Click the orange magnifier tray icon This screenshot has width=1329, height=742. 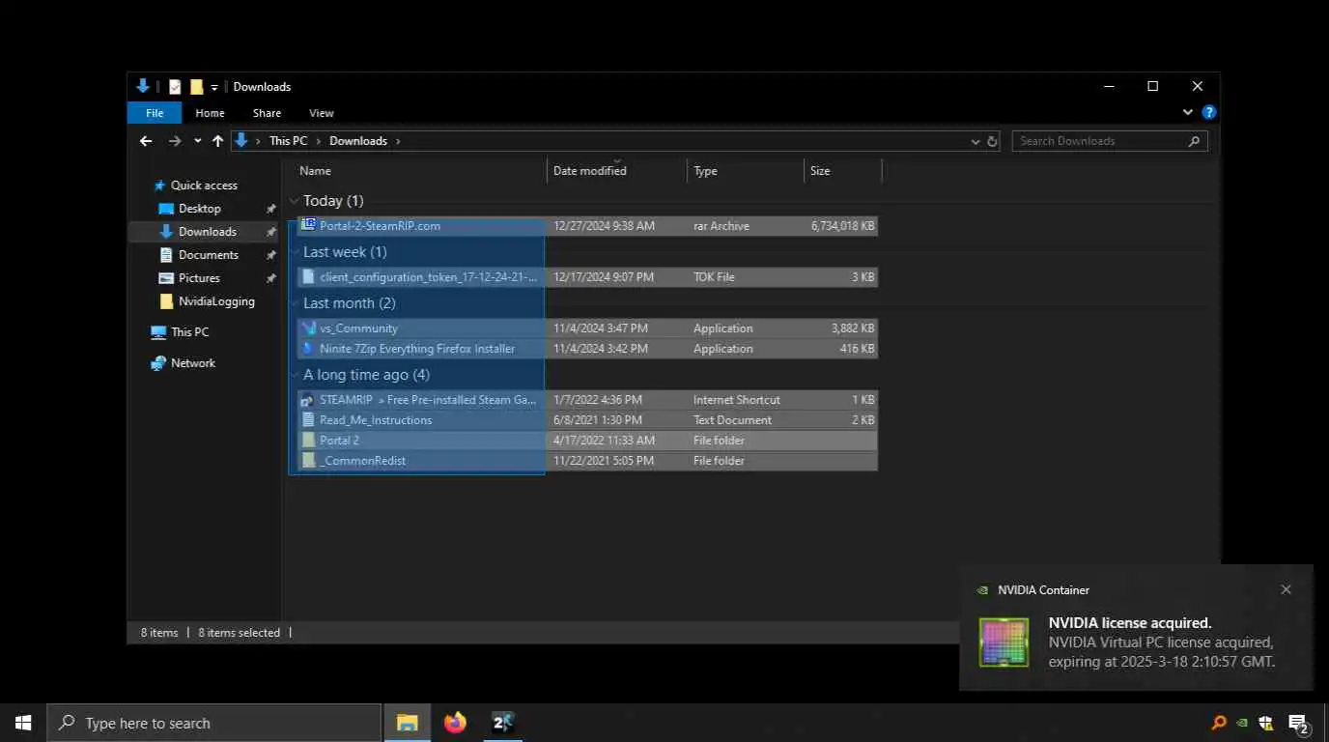tap(1219, 723)
